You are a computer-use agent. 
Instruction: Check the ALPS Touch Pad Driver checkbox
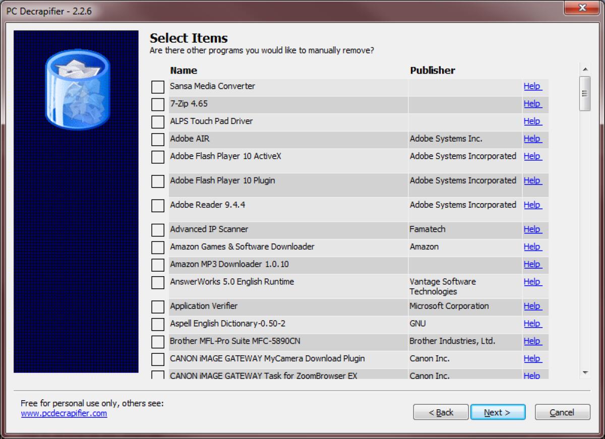coord(157,121)
